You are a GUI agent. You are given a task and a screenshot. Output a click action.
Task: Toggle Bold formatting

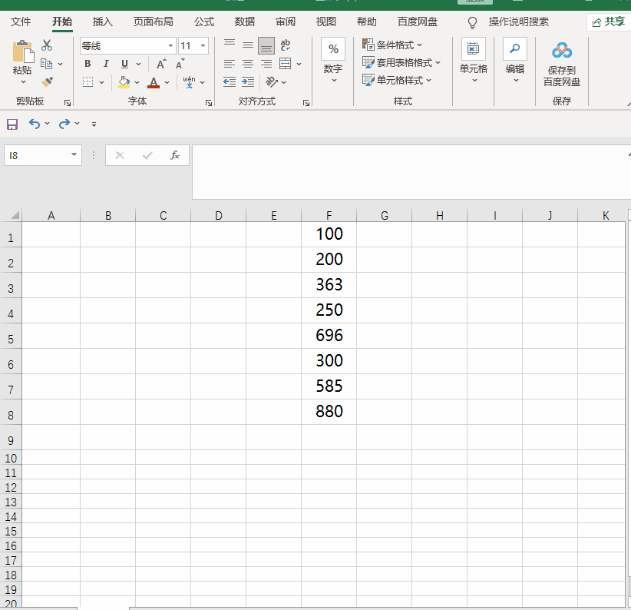click(x=88, y=64)
